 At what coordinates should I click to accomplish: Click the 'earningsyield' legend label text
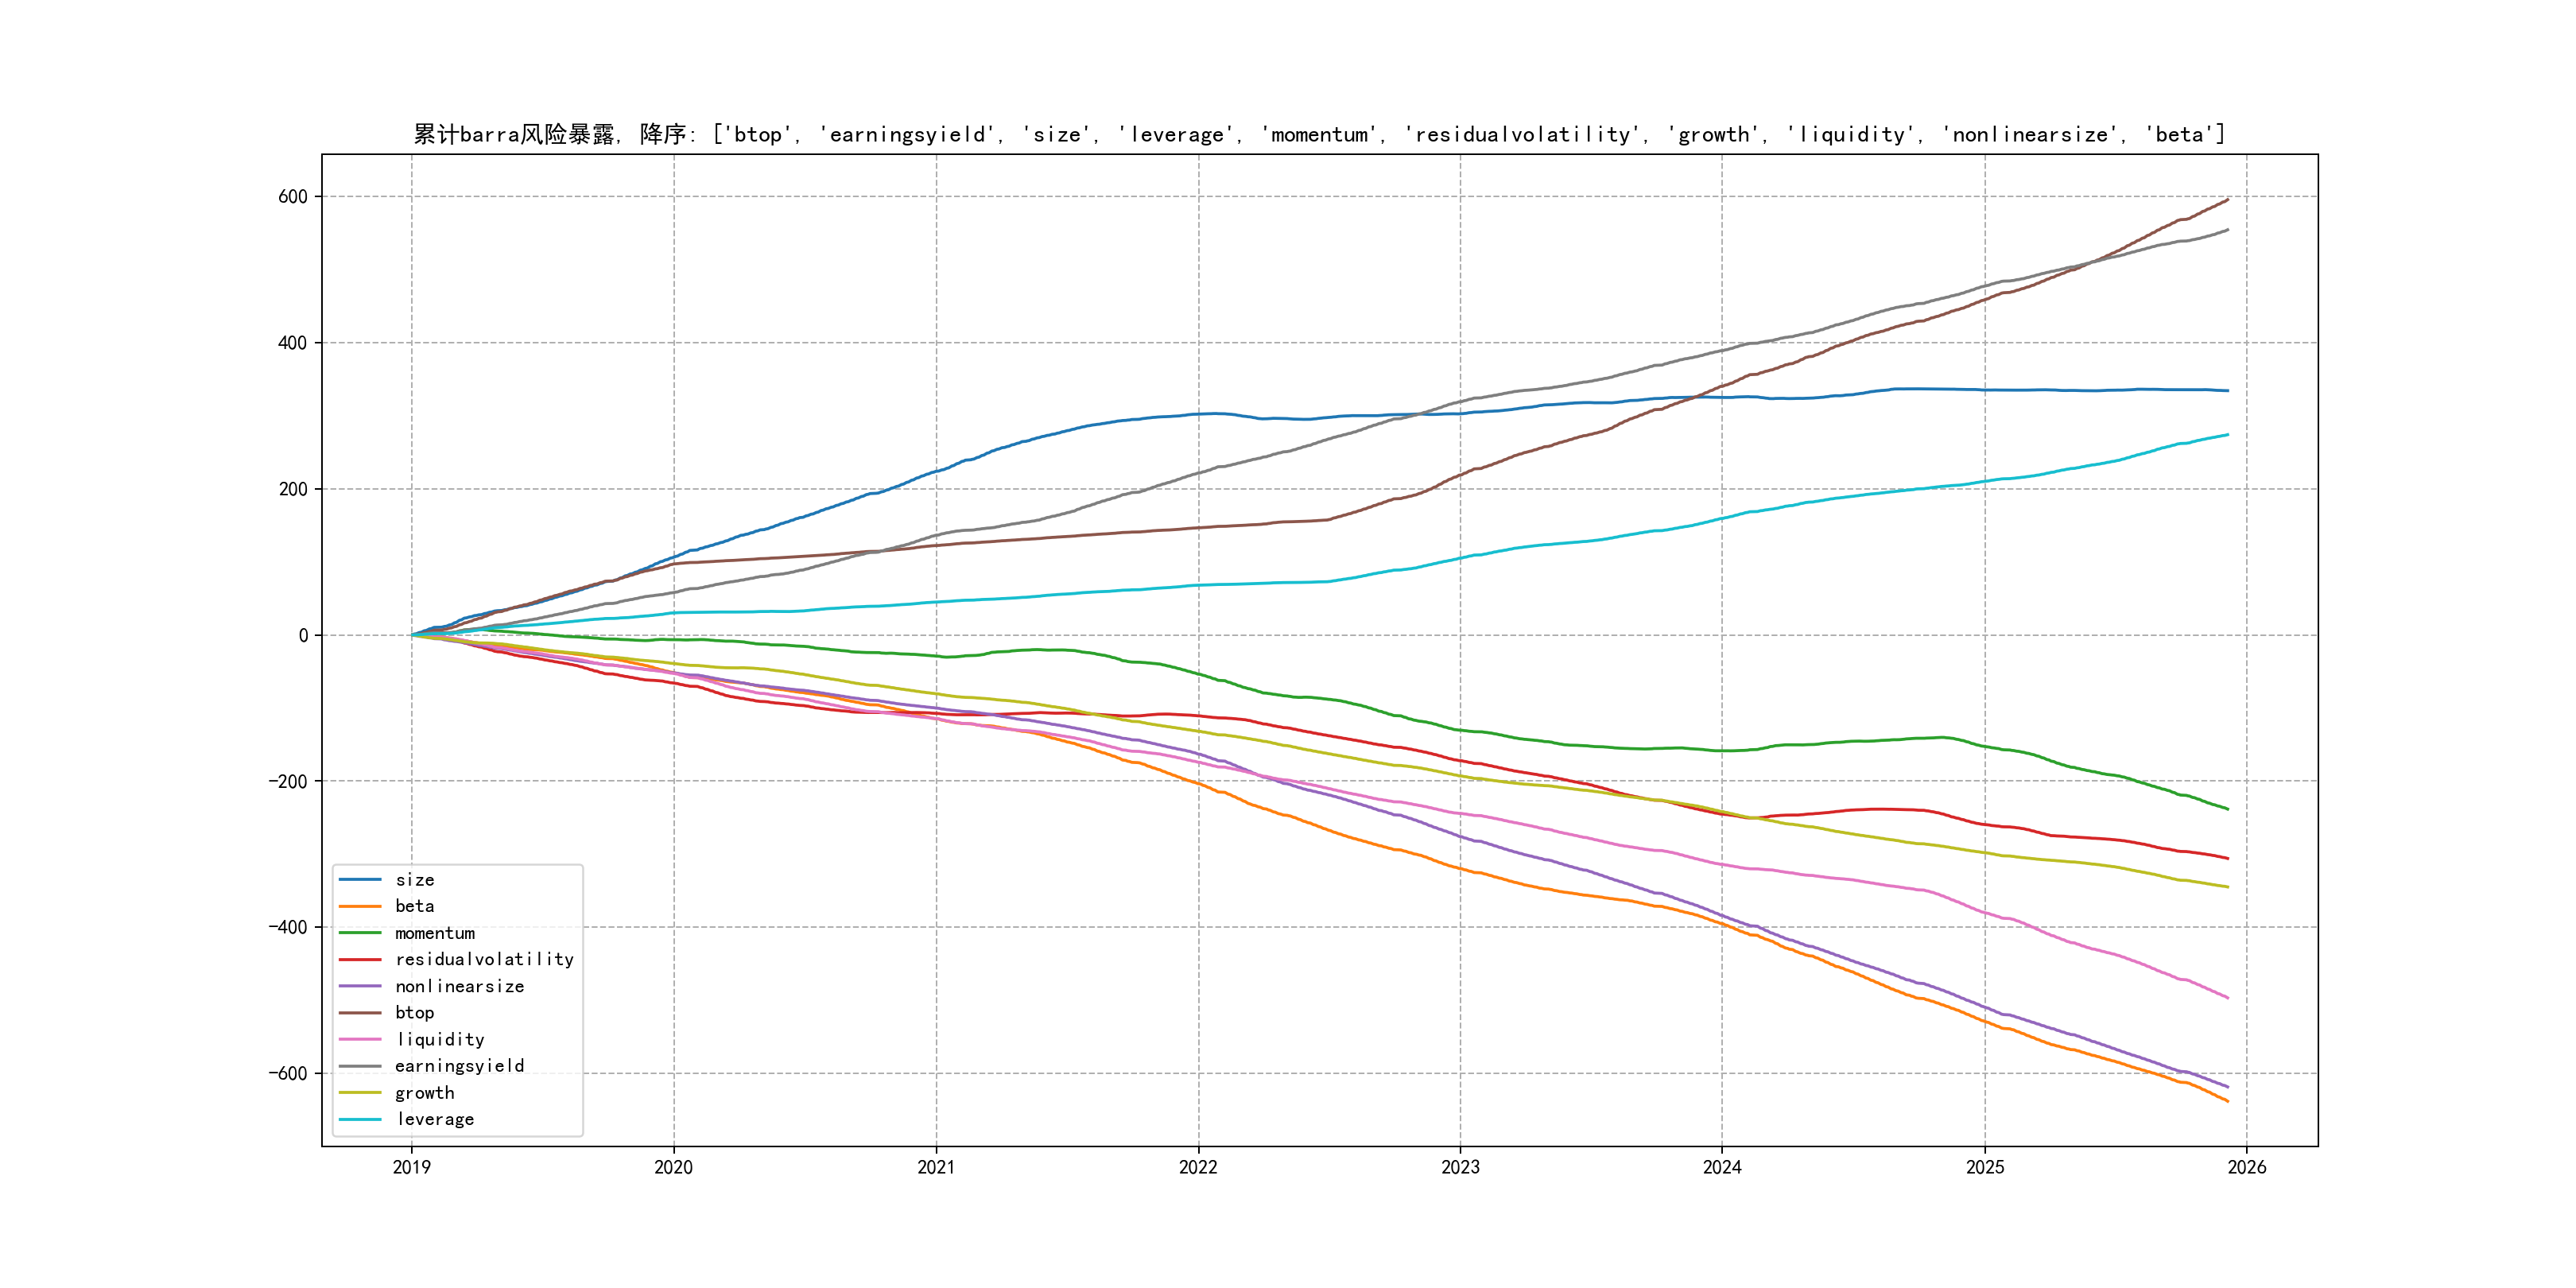[459, 1066]
